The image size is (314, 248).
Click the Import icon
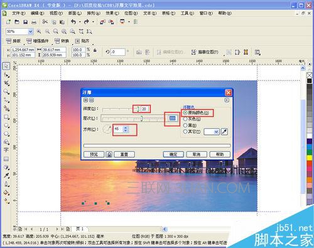(x=102, y=22)
